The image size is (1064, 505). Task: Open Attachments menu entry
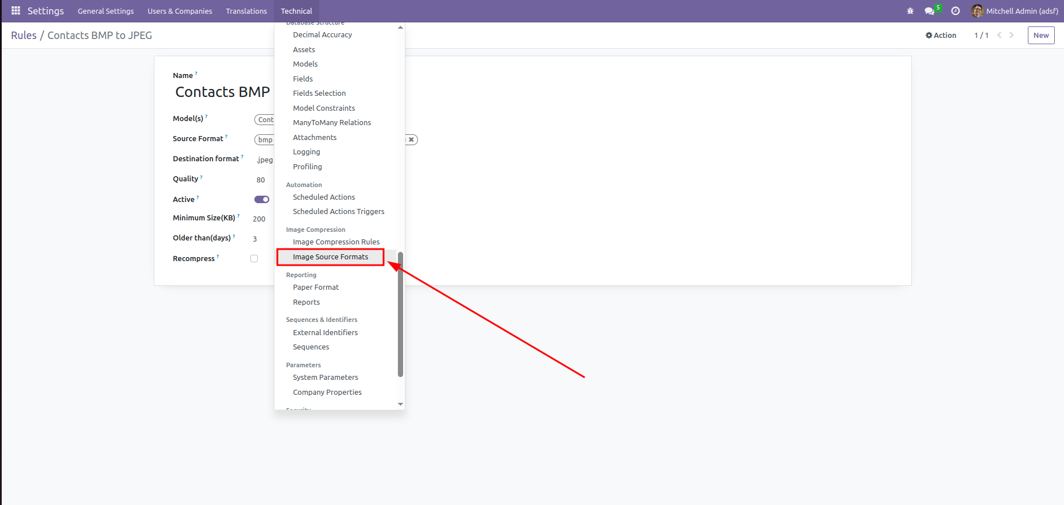(315, 137)
